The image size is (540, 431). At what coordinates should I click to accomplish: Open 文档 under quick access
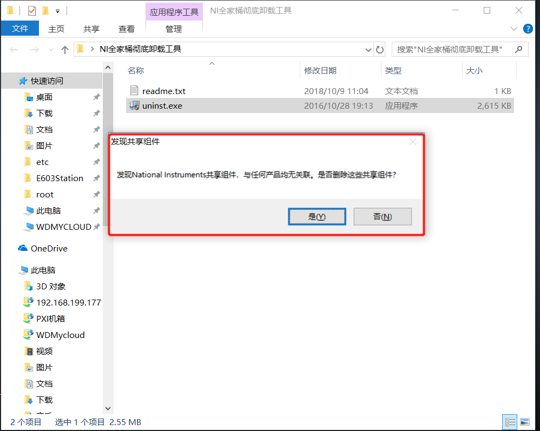point(44,130)
